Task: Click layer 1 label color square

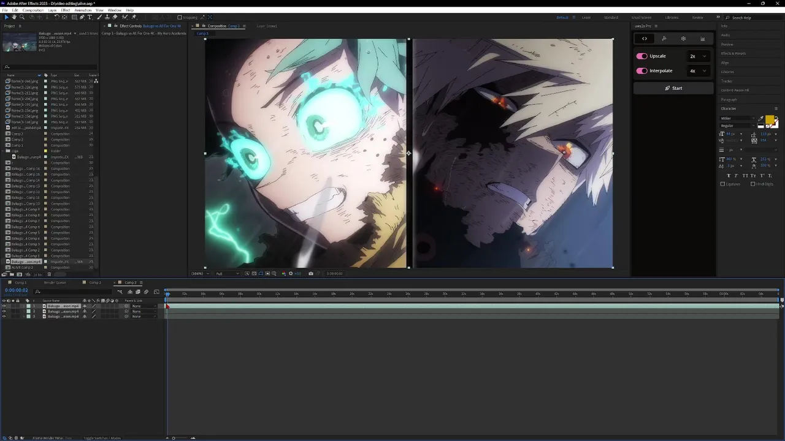Action: [x=28, y=306]
